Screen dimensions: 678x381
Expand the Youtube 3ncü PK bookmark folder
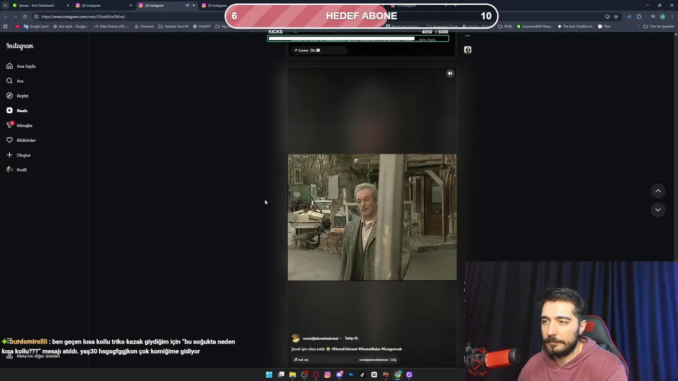(x=173, y=26)
